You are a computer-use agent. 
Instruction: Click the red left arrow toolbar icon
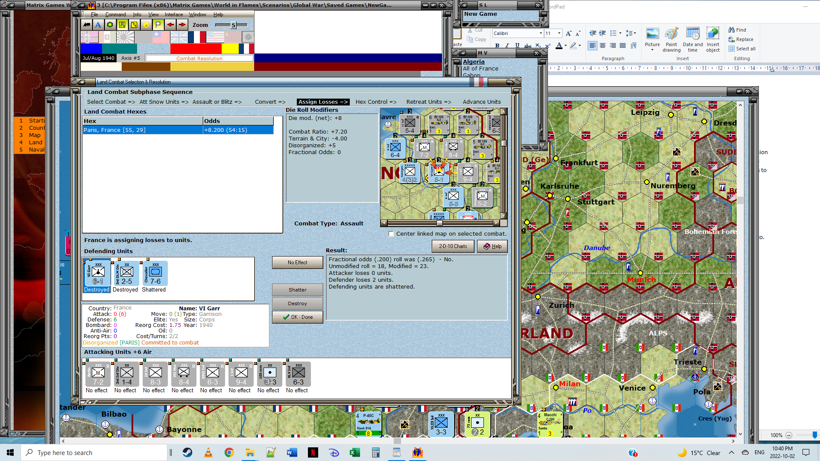[x=170, y=25]
